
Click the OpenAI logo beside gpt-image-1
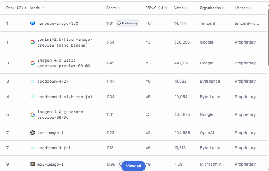33,133
